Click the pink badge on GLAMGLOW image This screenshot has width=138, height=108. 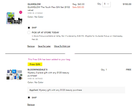point(21,12)
